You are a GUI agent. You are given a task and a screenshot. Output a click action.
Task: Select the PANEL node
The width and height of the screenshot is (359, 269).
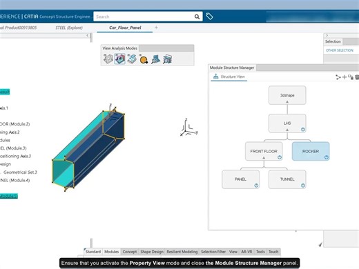point(240,179)
